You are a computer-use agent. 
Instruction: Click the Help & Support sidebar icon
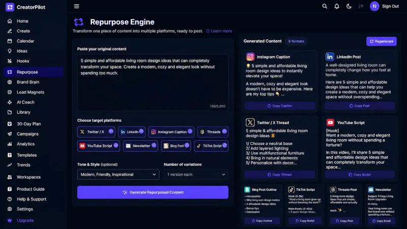pos(10,199)
